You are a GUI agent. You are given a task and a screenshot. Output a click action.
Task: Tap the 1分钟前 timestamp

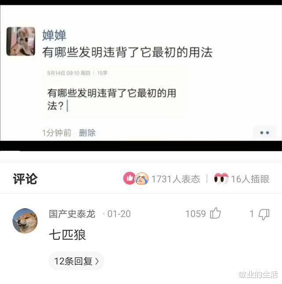click(x=57, y=133)
